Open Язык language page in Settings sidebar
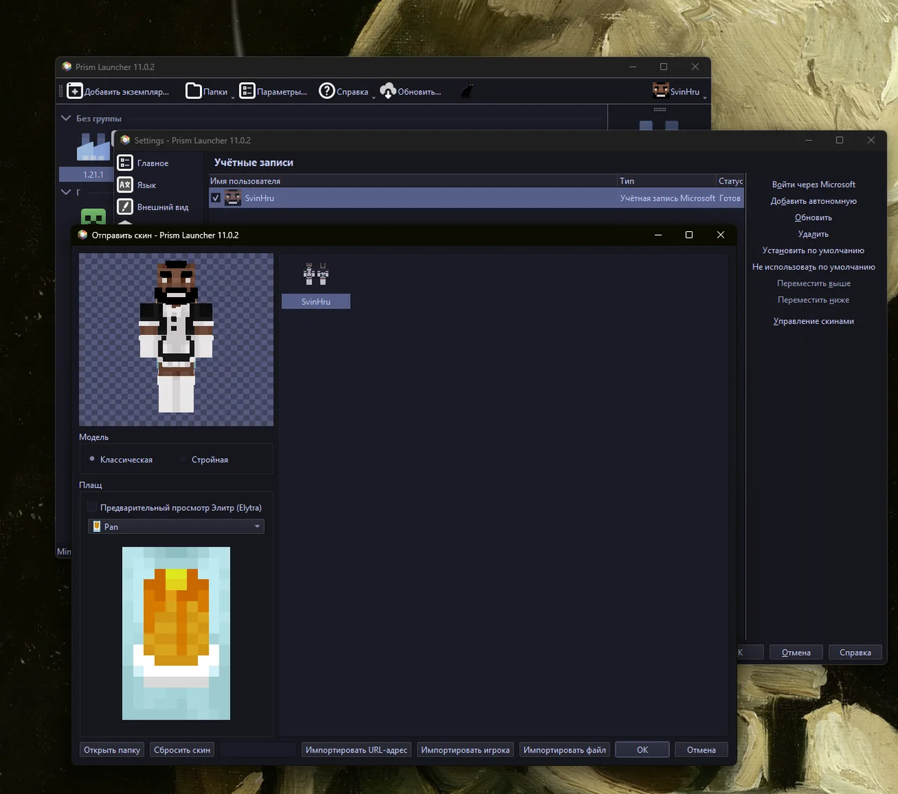 click(147, 185)
